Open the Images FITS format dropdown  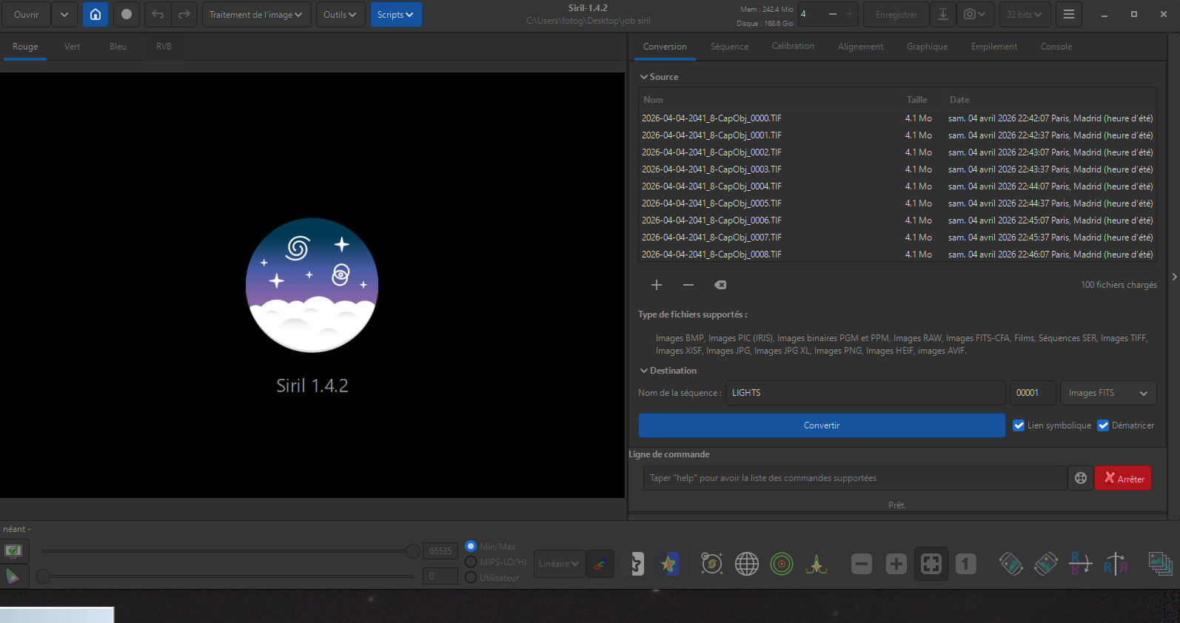point(1108,393)
